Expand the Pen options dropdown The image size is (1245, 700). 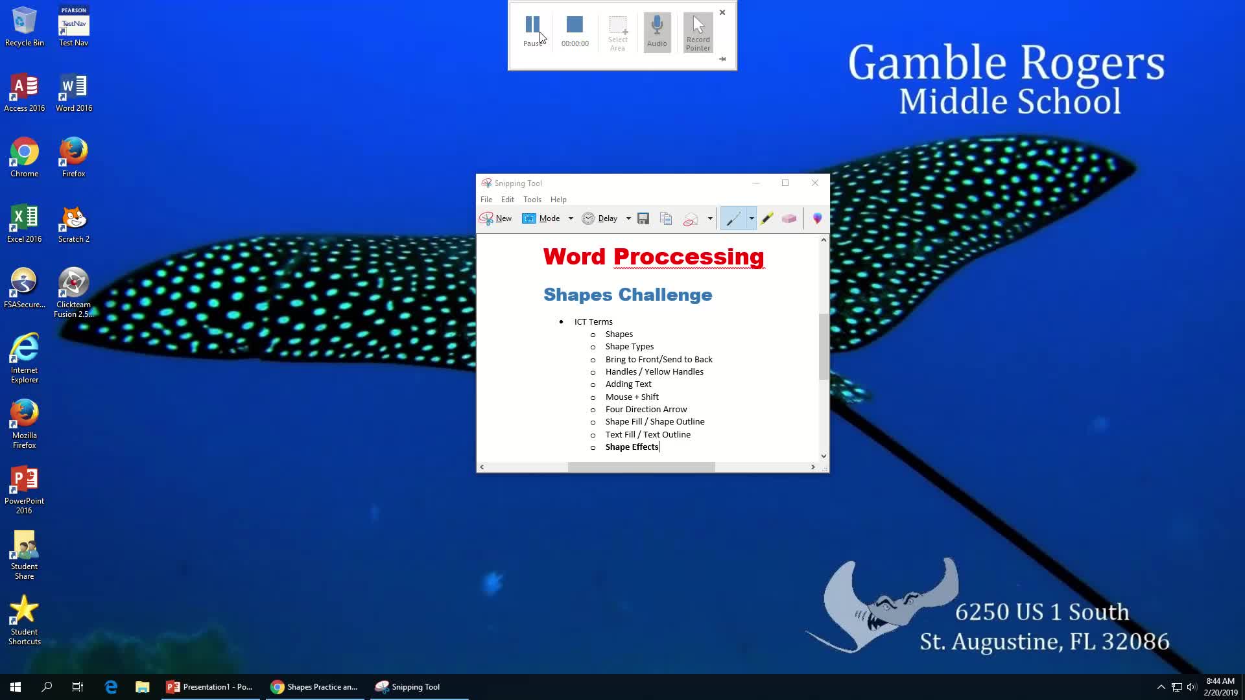pyautogui.click(x=752, y=218)
